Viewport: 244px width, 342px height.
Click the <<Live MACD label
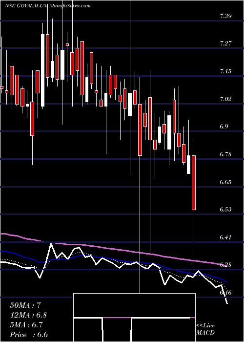(x=205, y=329)
